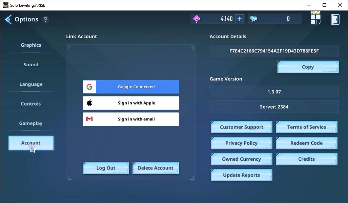Viewport: 348px width, 203px height.
Task: Click the Game Version heading
Action: click(226, 79)
